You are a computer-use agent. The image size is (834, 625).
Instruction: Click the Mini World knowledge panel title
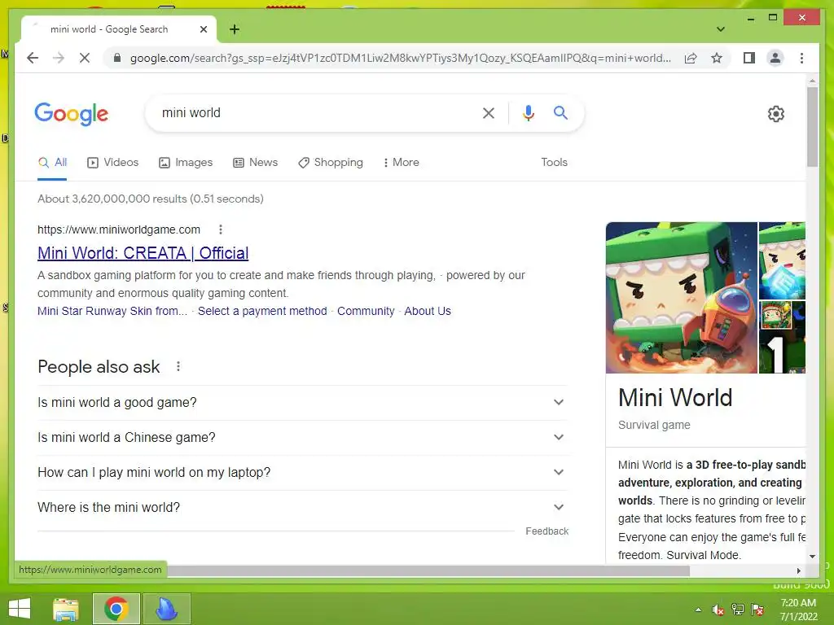pos(675,397)
